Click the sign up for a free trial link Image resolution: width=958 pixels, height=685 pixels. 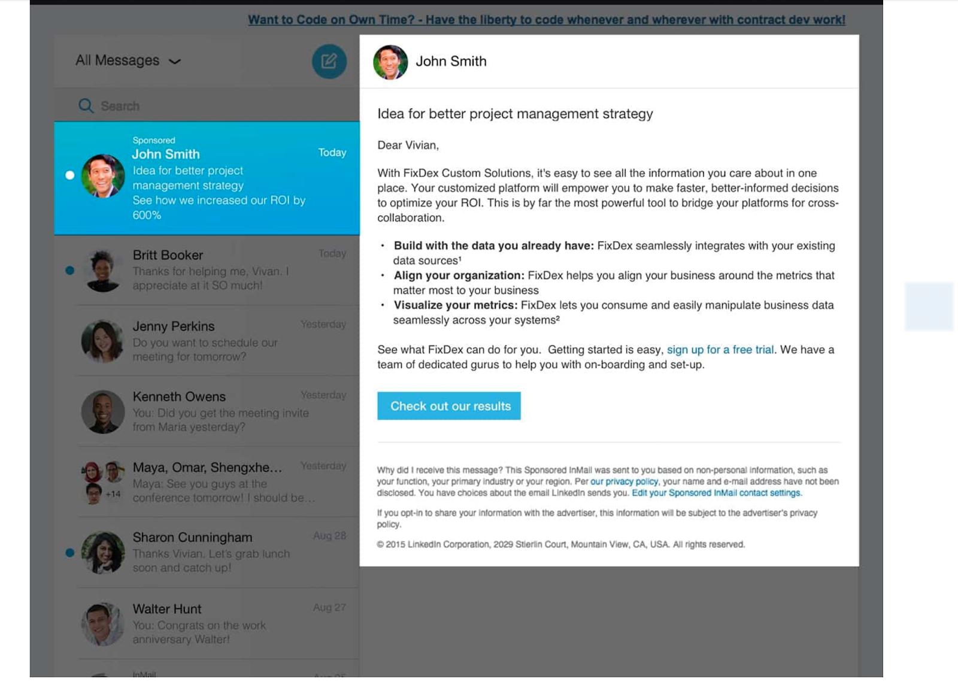tap(720, 350)
